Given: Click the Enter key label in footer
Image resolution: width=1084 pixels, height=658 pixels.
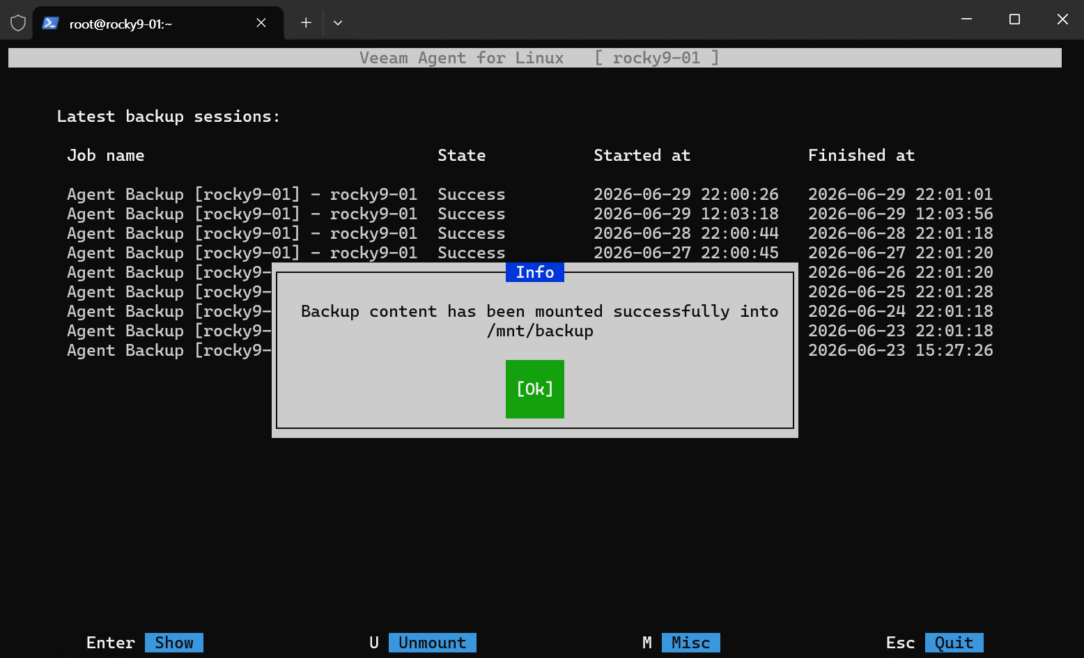Looking at the screenshot, I should (x=111, y=643).
